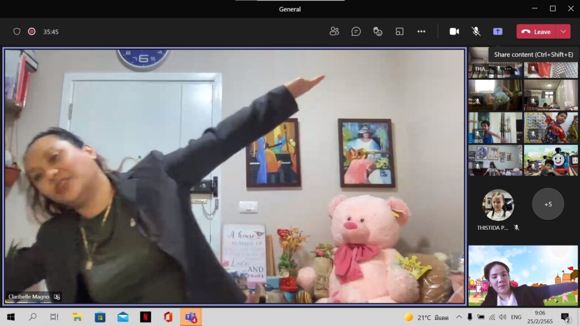
Task: Open the More actions ellipsis menu
Action: [x=421, y=32]
